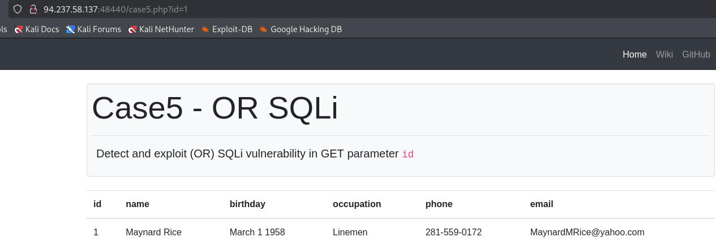Open the Exploit-DB bookmark icon
716x250 pixels.
point(205,29)
